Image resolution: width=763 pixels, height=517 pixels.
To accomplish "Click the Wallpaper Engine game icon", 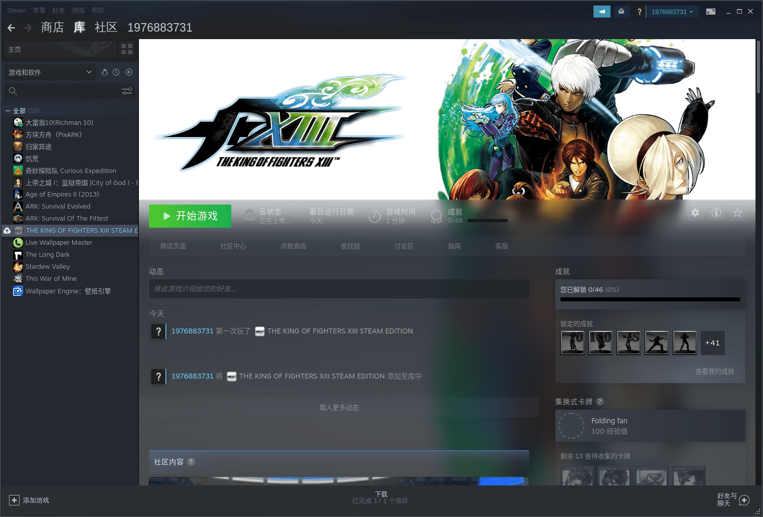I will (18, 291).
